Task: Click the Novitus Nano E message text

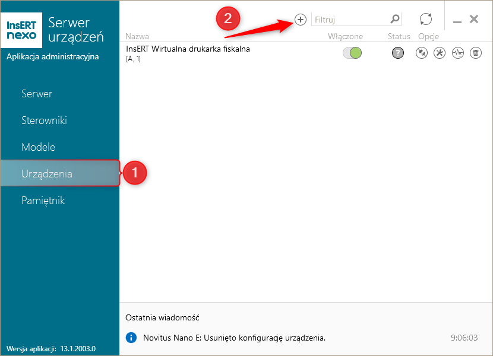Action: point(234,338)
